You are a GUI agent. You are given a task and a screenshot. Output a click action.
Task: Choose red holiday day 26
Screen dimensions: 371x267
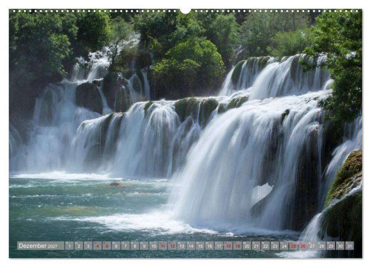303,246
